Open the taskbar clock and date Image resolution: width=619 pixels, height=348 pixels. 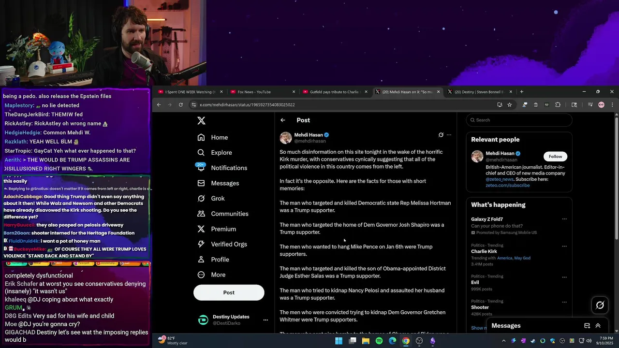pyautogui.click(x=605, y=341)
